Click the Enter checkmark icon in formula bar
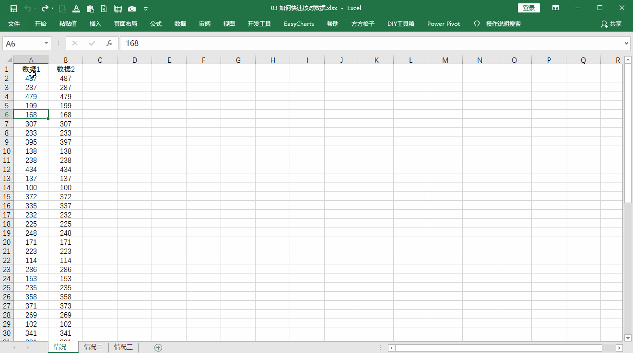This screenshot has height=353, width=633. pyautogui.click(x=92, y=43)
